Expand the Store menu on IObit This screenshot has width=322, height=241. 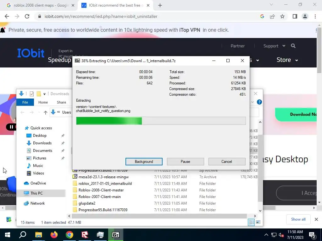coord(287,60)
